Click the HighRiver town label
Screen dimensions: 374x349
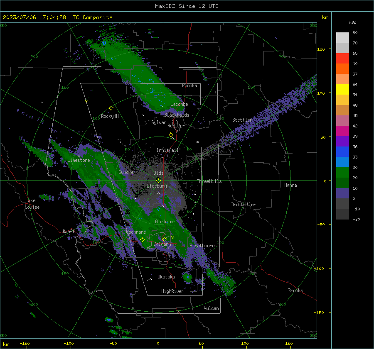172,291
